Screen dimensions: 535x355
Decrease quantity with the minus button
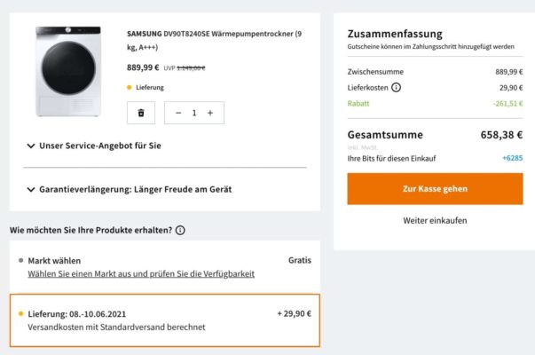tap(178, 113)
